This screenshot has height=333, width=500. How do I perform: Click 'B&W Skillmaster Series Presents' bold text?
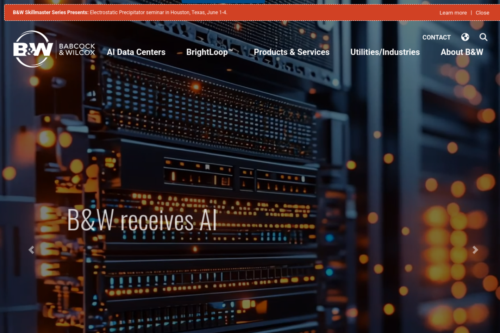50,12
